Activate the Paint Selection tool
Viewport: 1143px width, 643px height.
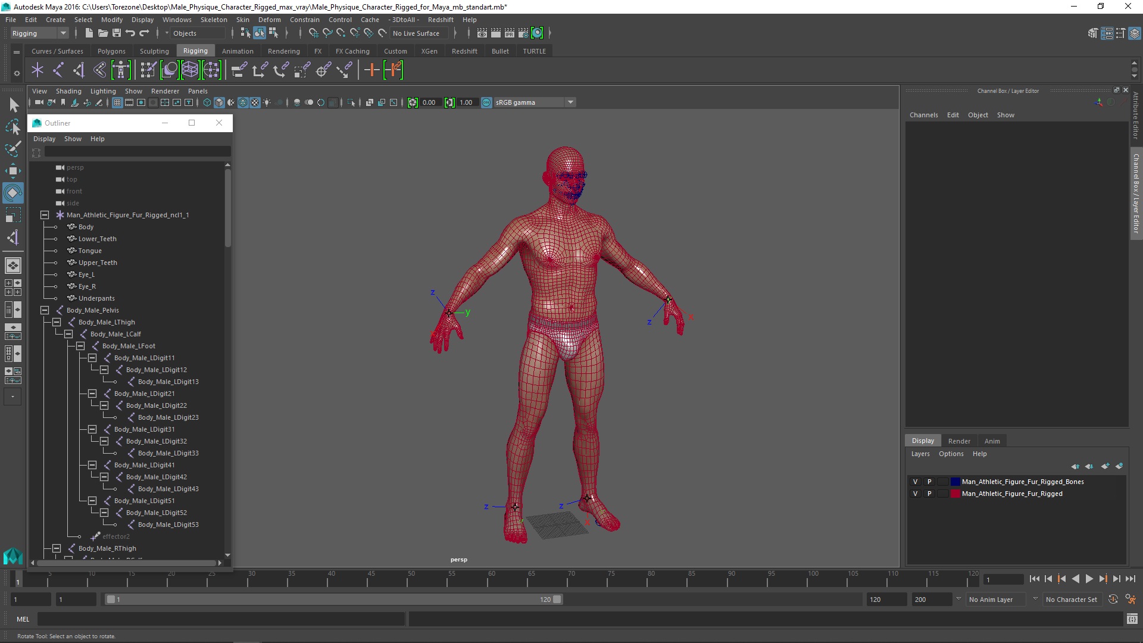[x=13, y=149]
